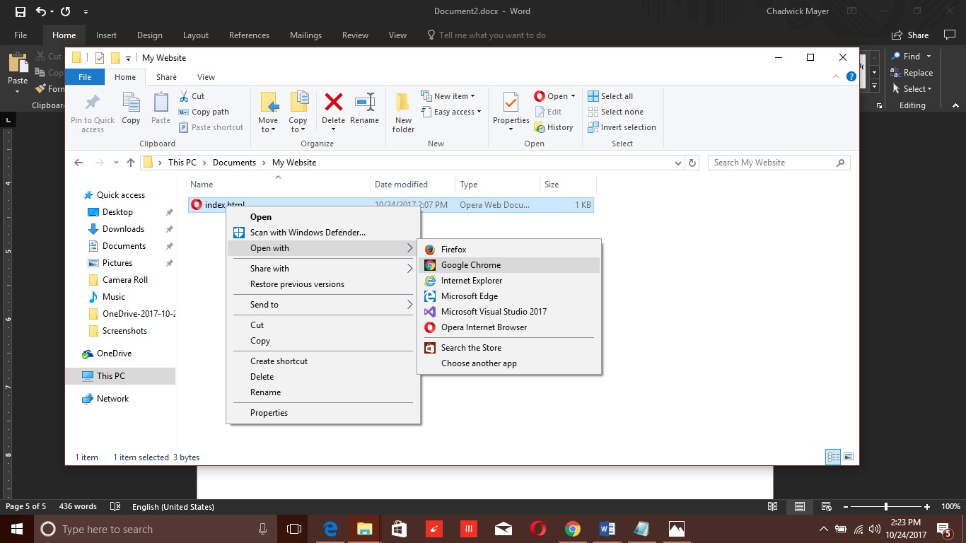Click the Share button in Word
Viewport: 966px width, 543px height.
point(910,35)
